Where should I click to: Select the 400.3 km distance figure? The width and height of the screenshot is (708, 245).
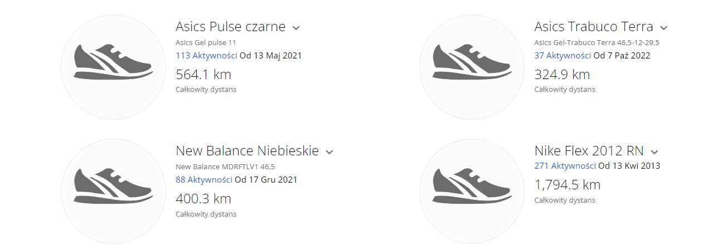(x=203, y=199)
